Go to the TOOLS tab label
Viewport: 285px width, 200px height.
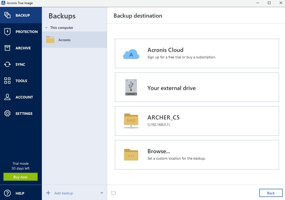click(21, 81)
